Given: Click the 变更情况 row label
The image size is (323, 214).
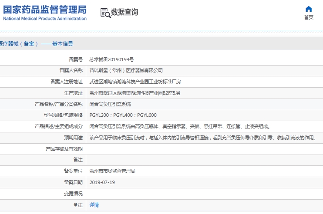Looking at the screenshot, I should coord(73,194).
